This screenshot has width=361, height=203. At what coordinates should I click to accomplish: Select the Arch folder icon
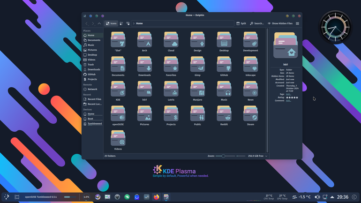(144, 40)
